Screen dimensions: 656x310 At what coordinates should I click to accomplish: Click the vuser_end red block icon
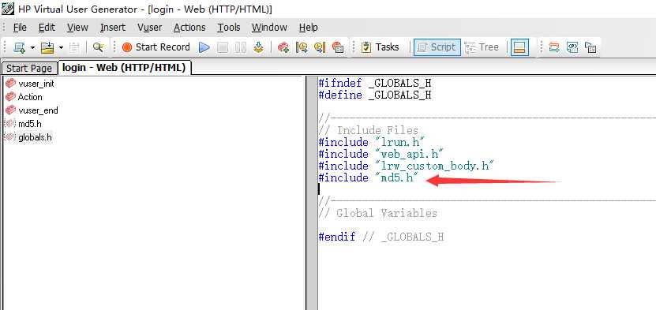pyautogui.click(x=10, y=110)
